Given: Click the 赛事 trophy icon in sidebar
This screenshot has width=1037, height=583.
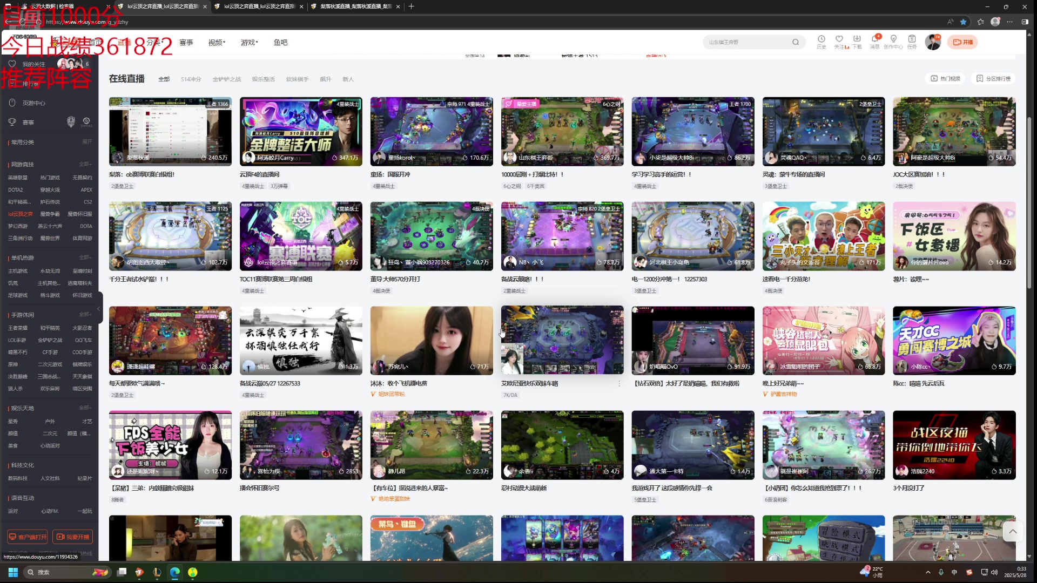Looking at the screenshot, I should pyautogui.click(x=12, y=122).
